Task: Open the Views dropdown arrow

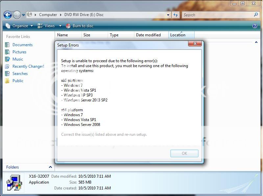Action: [x=60, y=26]
